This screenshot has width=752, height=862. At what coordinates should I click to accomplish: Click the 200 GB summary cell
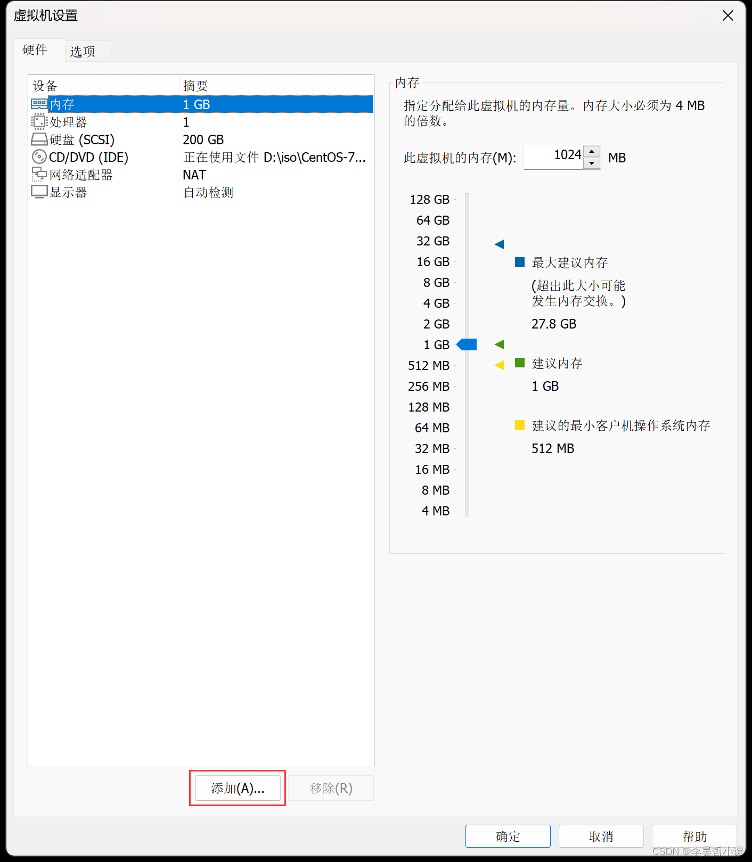tap(203, 139)
